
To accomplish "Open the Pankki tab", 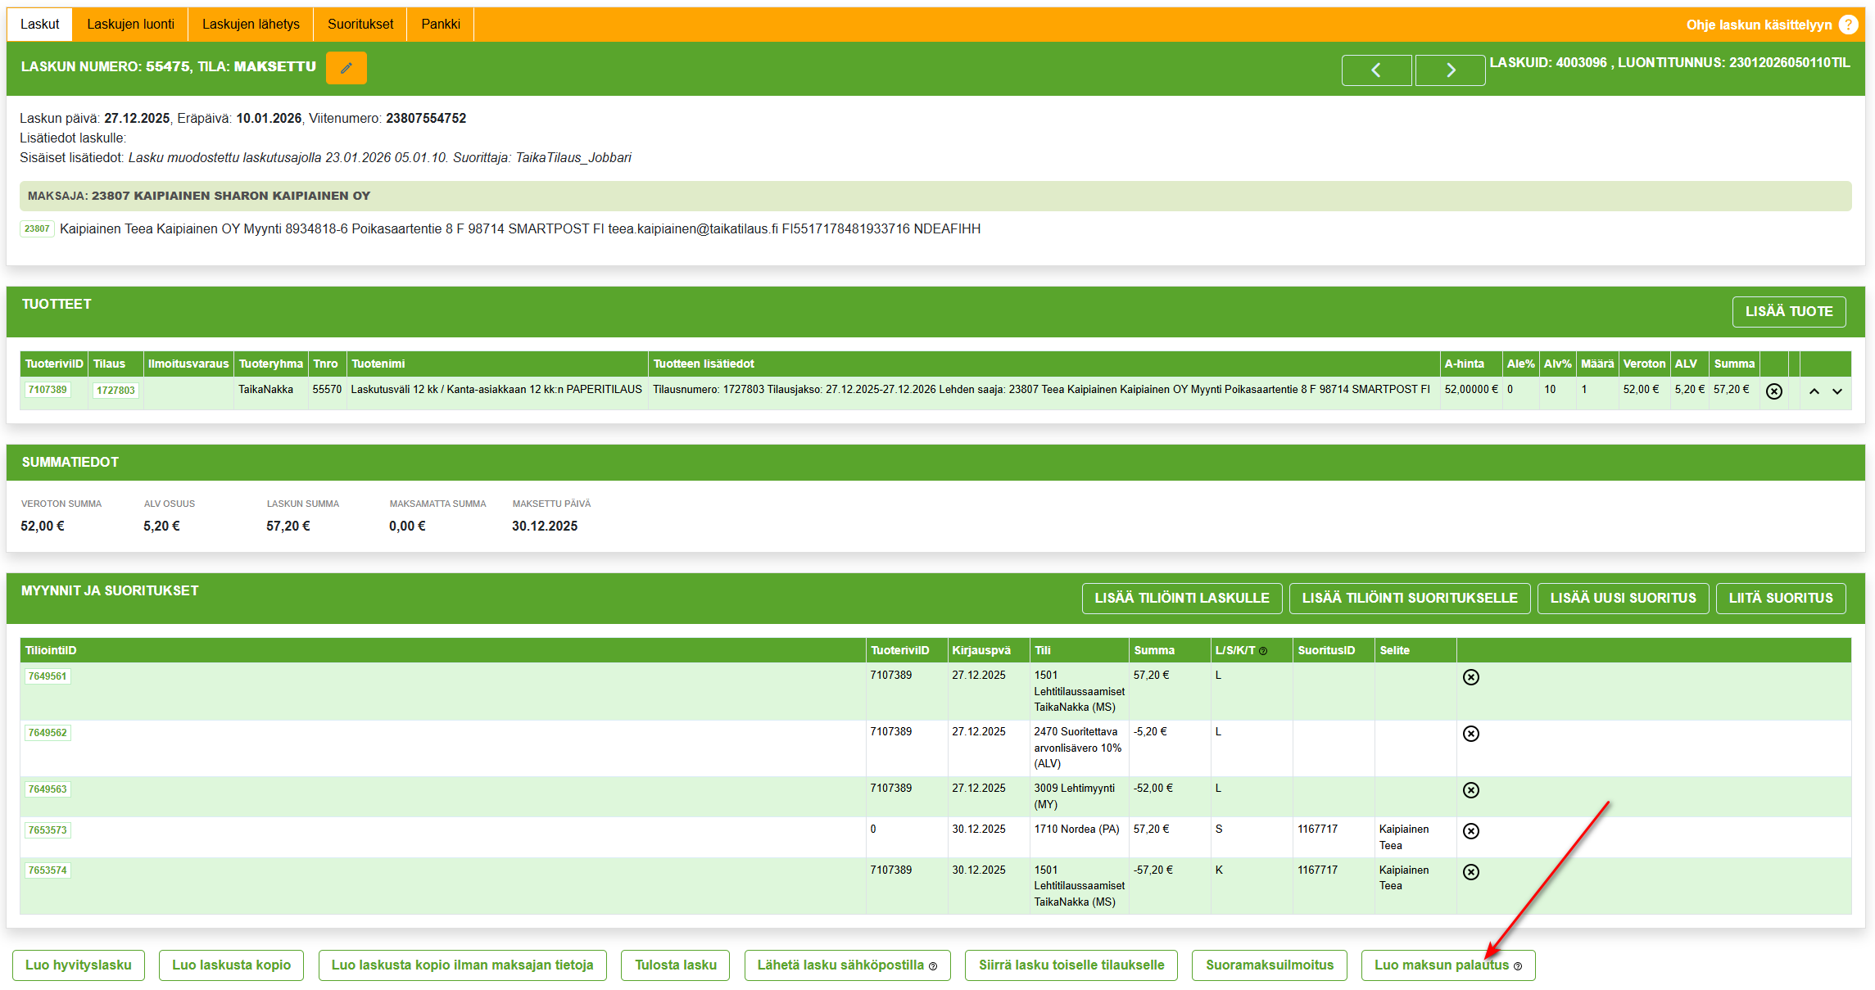I will point(441,25).
